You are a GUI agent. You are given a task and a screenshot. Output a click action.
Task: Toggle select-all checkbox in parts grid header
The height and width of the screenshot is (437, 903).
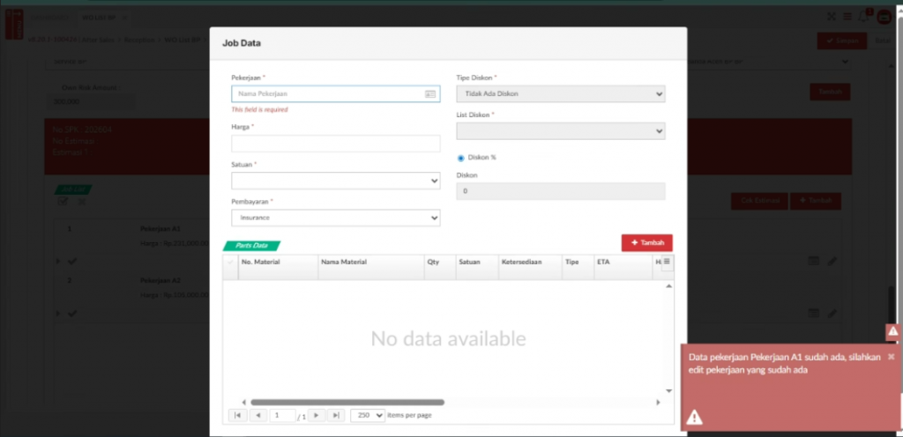coord(231,262)
